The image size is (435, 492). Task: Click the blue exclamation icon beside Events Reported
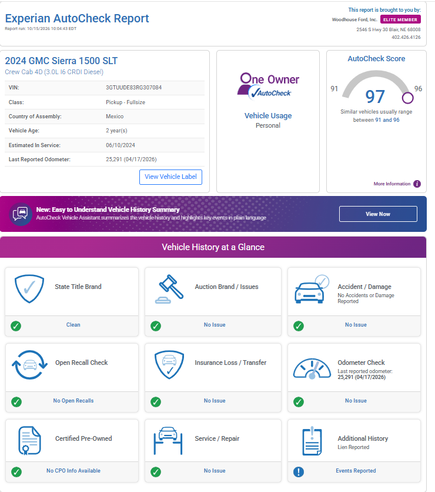(299, 472)
